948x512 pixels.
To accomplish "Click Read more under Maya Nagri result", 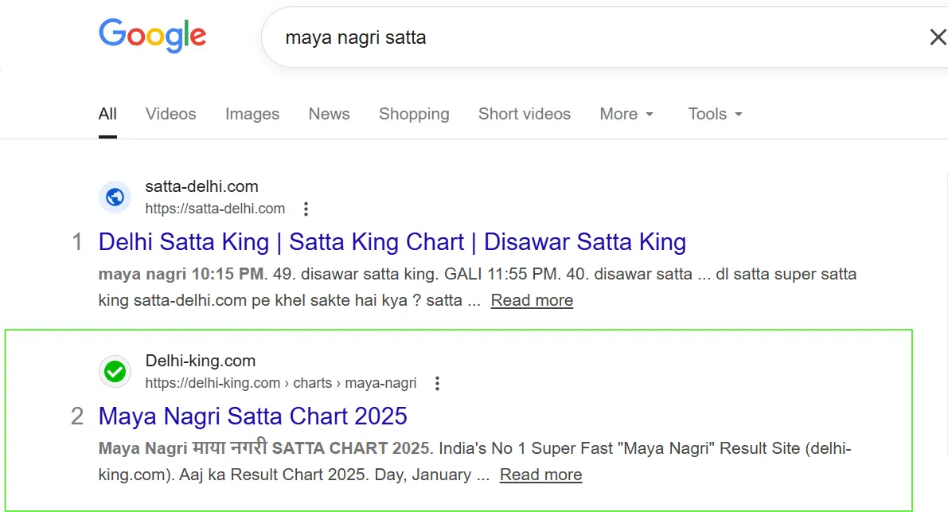I will click(x=540, y=475).
